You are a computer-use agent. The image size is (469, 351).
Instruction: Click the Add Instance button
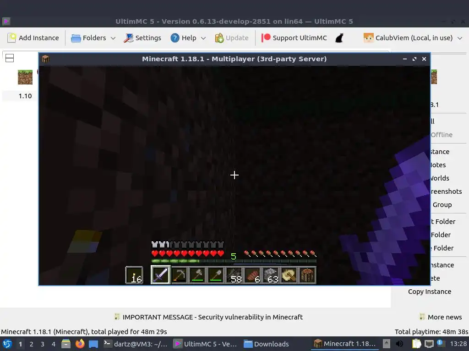tap(33, 38)
